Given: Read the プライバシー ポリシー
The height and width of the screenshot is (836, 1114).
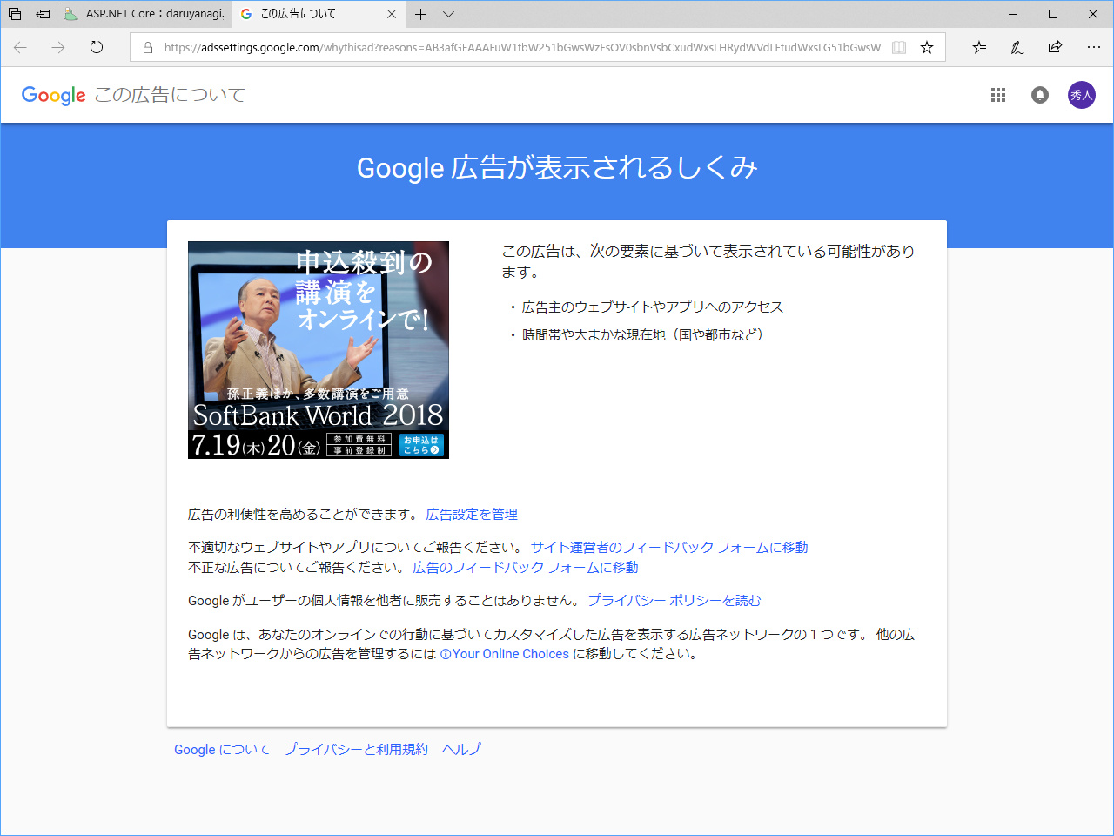Looking at the screenshot, I should pyautogui.click(x=675, y=600).
